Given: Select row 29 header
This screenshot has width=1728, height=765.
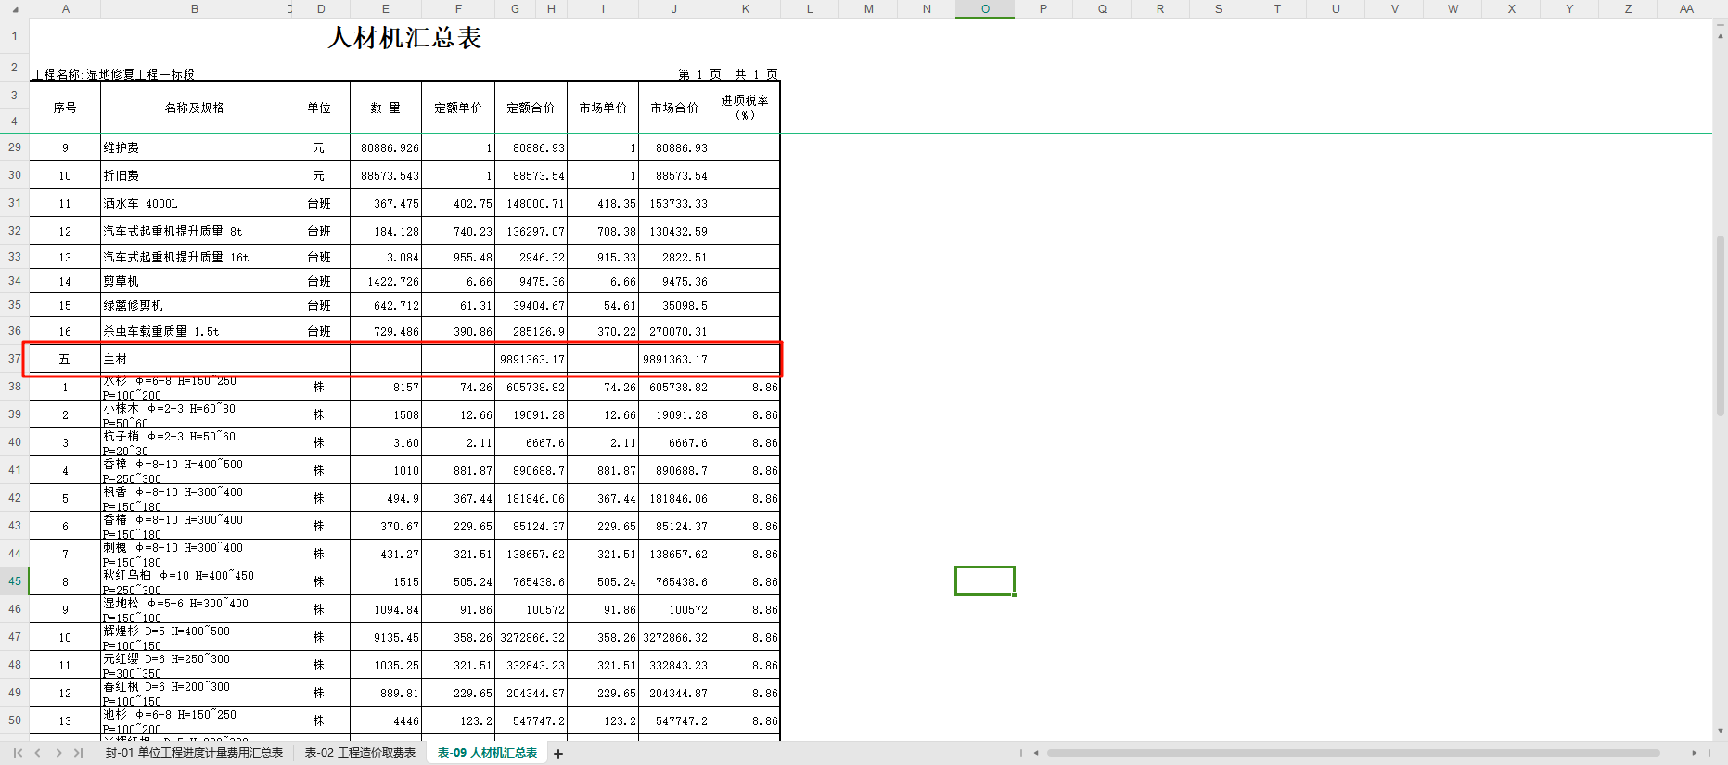Looking at the screenshot, I should pos(15,147).
